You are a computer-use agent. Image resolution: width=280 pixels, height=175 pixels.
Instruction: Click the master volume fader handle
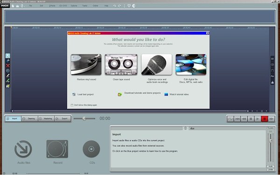(x=271, y=141)
